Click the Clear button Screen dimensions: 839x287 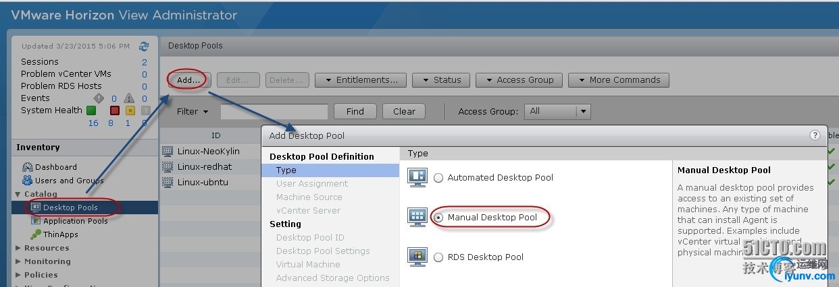tap(404, 112)
